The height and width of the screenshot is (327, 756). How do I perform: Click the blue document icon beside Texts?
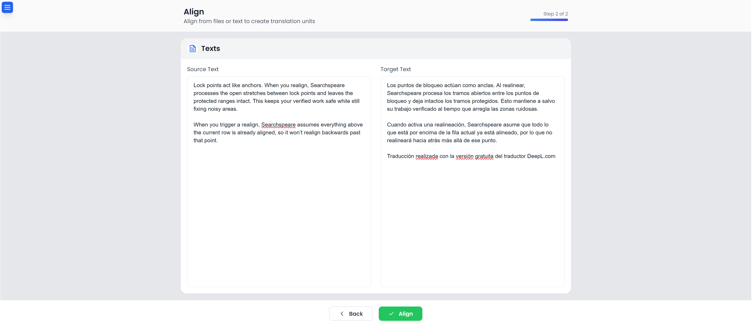(x=192, y=49)
